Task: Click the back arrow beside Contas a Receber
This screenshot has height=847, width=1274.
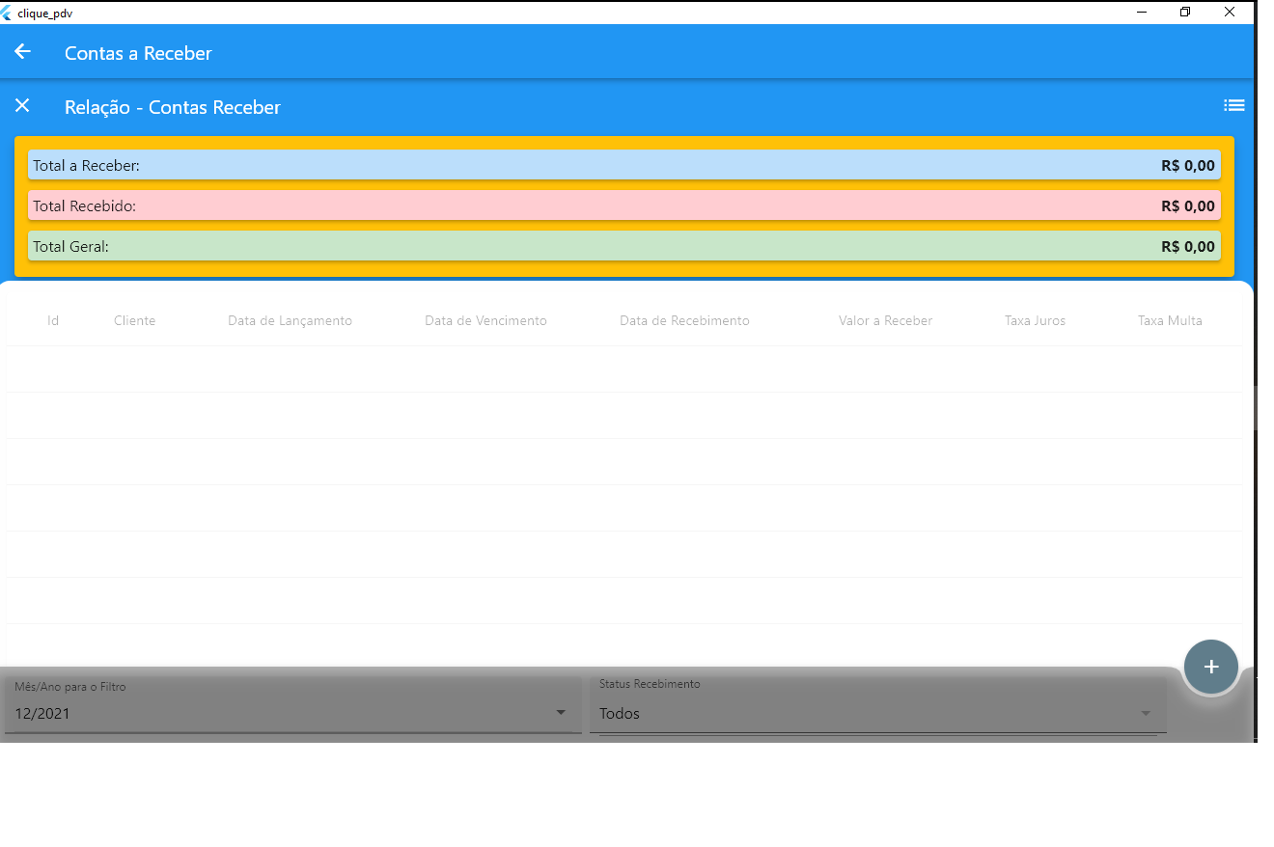Action: point(22,52)
